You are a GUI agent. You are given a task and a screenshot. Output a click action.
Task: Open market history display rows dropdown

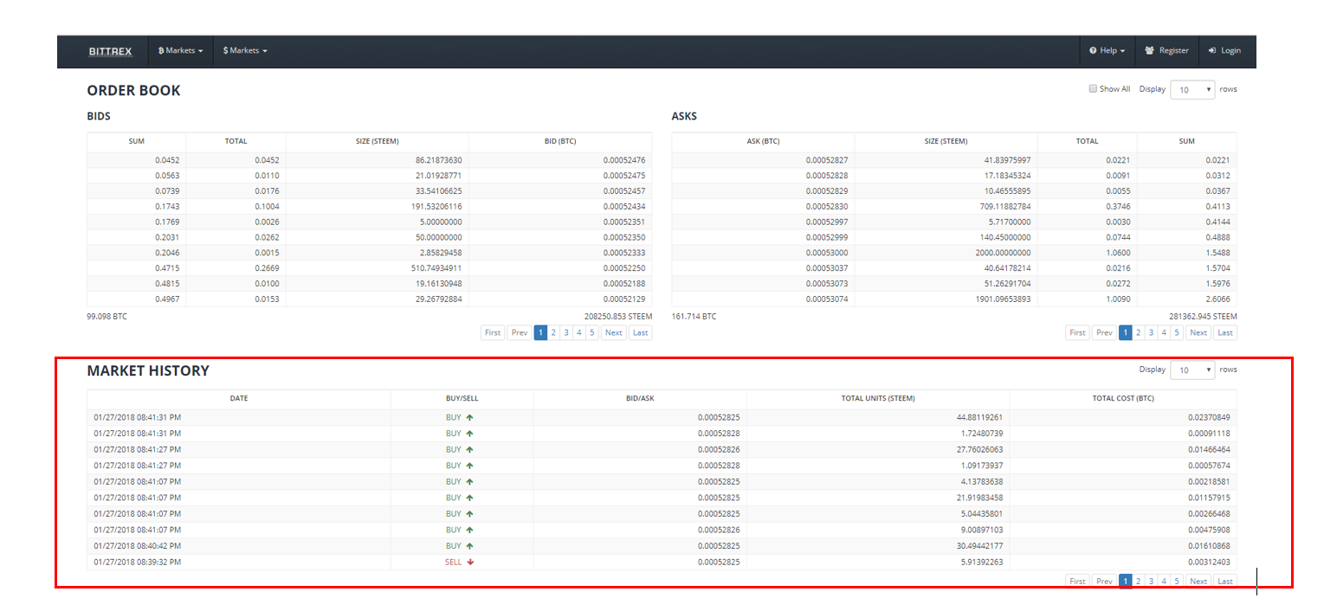[1192, 370]
